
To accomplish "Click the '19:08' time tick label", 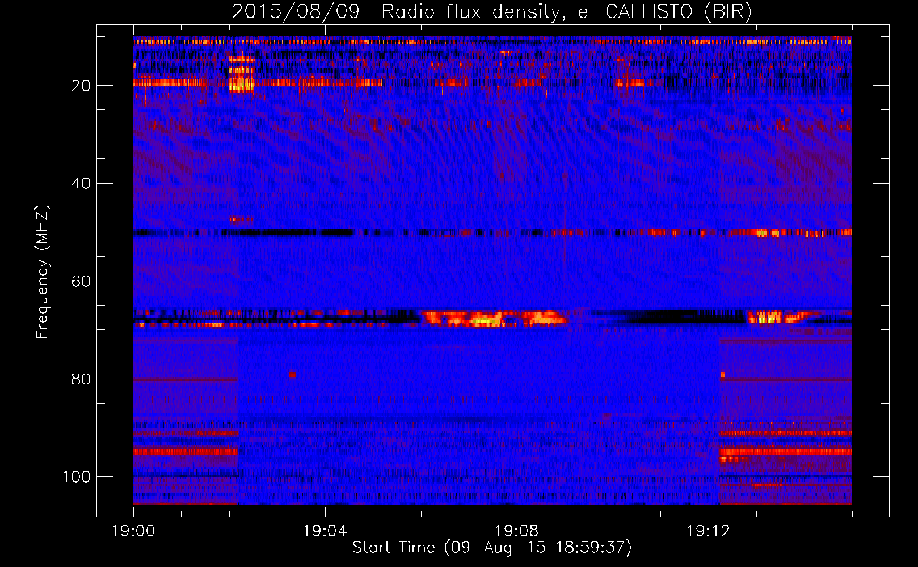I will click(517, 531).
